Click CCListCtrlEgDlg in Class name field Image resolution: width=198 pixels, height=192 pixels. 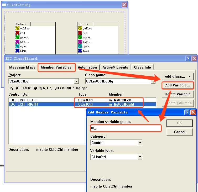[x=100, y=81]
